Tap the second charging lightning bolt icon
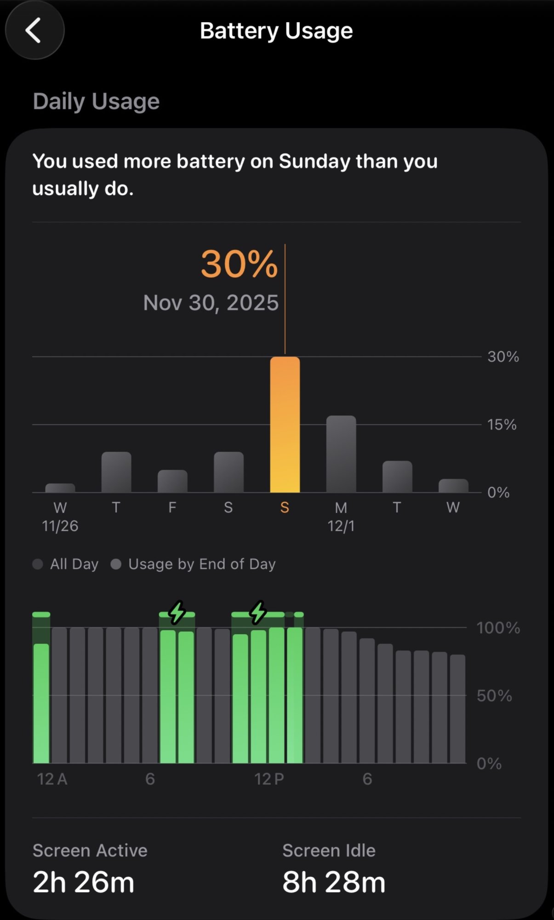Screen dimensions: 554x920 258,612
